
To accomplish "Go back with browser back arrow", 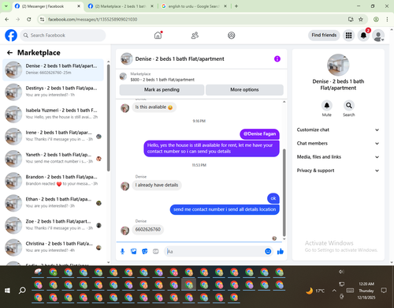I will coord(7,19).
